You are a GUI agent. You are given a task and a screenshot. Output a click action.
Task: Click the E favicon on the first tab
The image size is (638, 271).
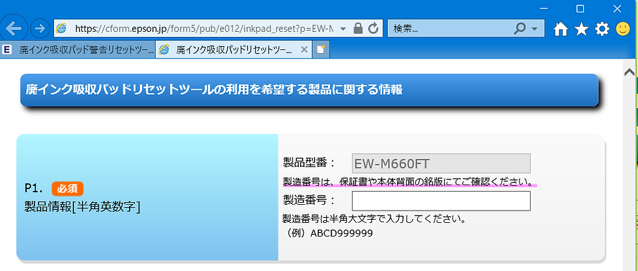(x=7, y=49)
